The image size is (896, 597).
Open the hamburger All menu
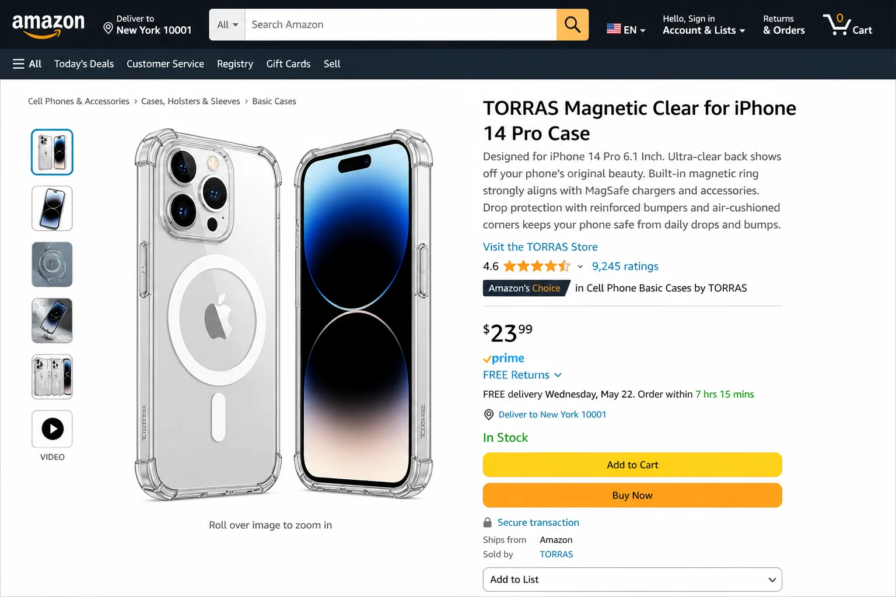point(27,64)
